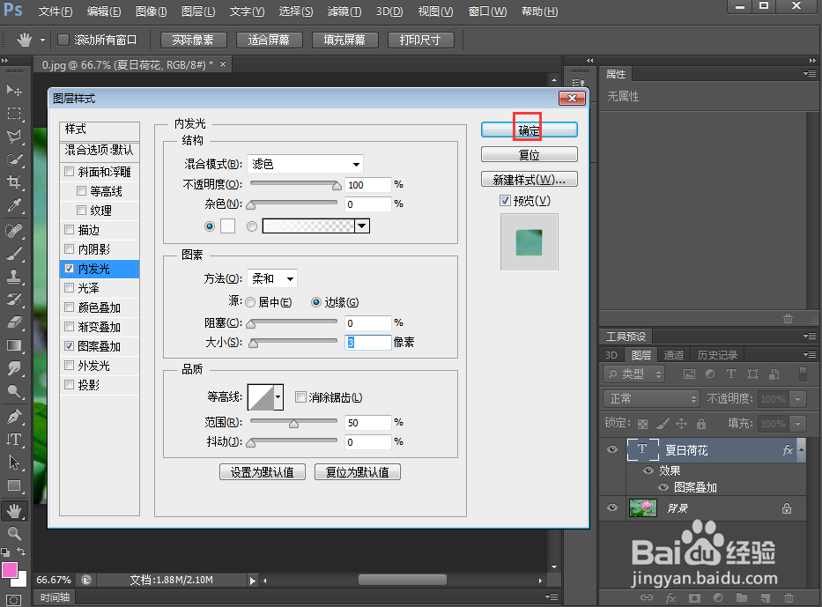Click the 确定 button to confirm

click(529, 129)
